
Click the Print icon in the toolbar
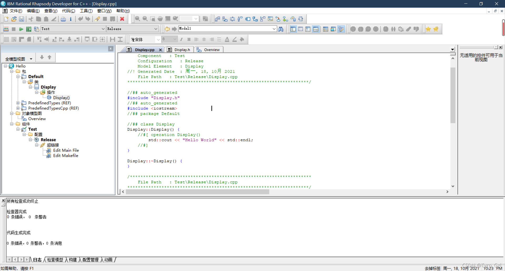(63, 19)
